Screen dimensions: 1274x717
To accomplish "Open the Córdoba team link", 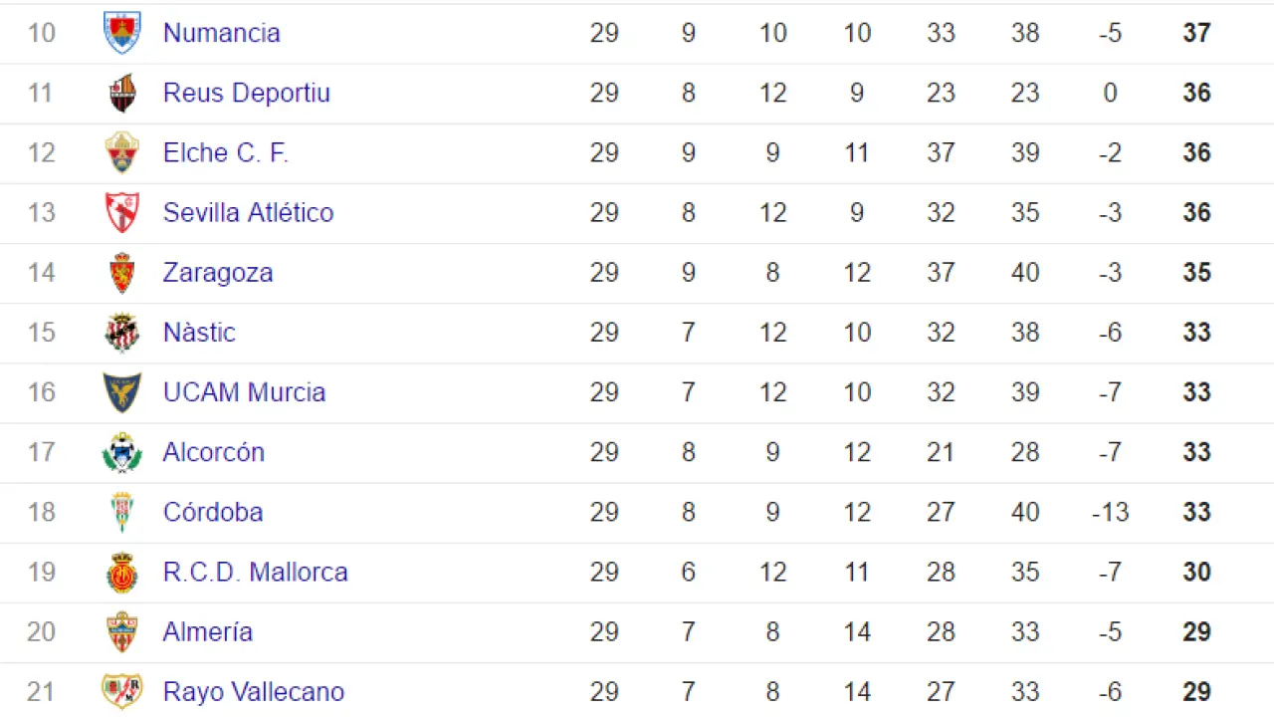I will tap(213, 512).
